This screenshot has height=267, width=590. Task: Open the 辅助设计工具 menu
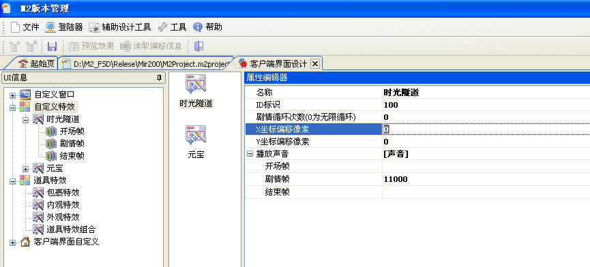119,27
